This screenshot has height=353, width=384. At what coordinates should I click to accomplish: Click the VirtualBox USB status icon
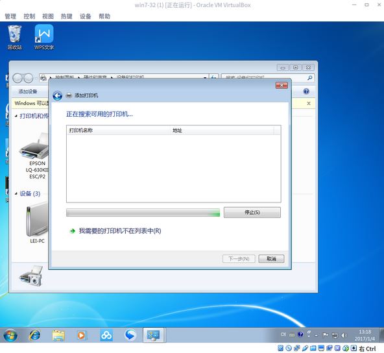click(x=305, y=348)
